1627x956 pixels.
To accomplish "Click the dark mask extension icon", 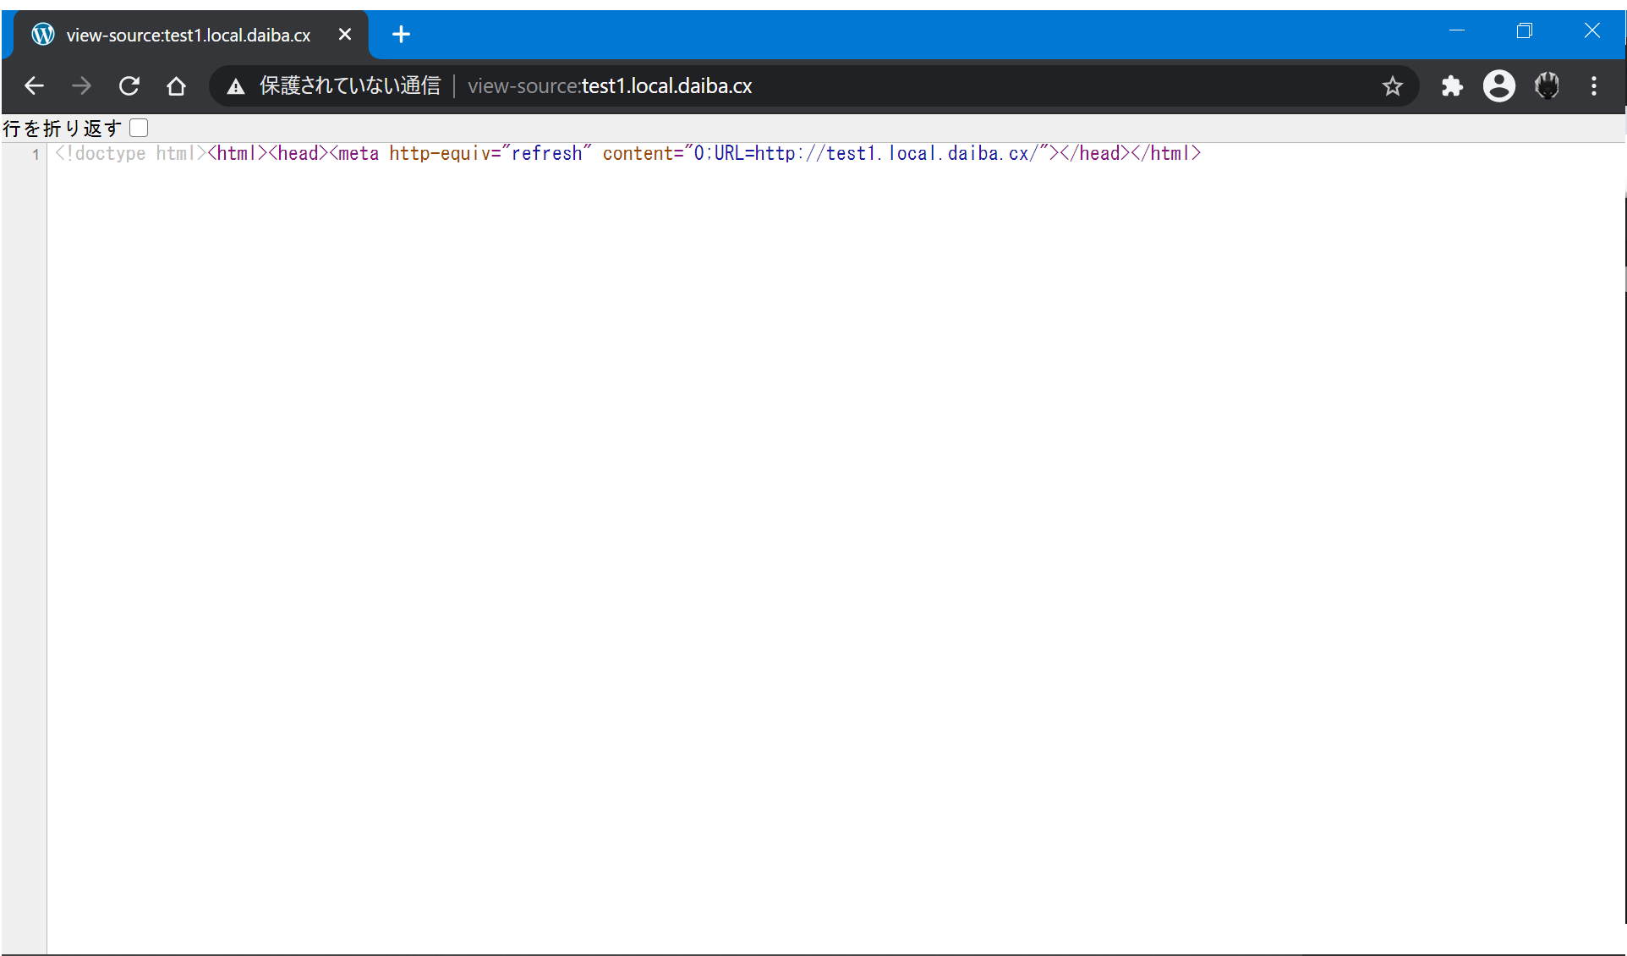I will 1547,86.
